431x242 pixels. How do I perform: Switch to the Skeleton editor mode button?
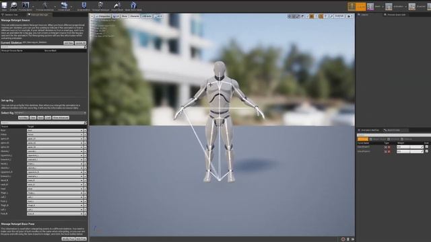point(357,6)
